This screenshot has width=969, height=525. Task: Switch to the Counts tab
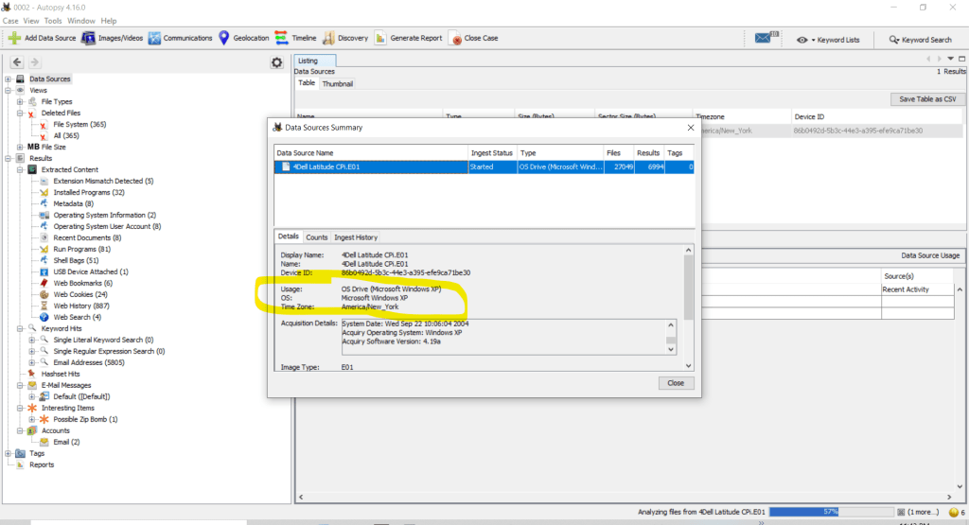point(317,237)
